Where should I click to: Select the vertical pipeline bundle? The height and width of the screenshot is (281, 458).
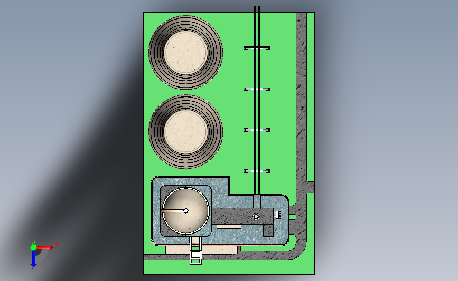coord(257,101)
